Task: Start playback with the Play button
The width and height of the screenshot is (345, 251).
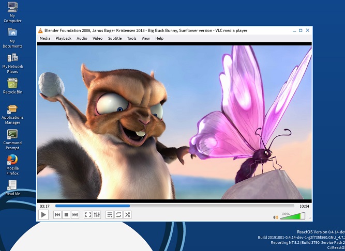Action: [43, 215]
